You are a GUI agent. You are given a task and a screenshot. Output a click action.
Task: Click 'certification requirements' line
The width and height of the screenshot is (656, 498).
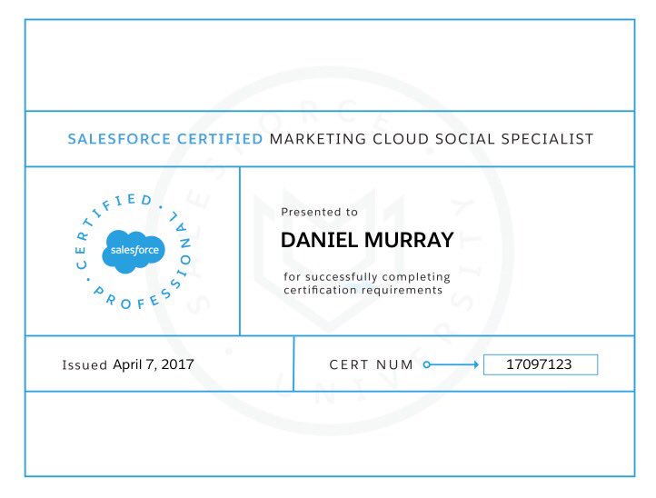click(363, 290)
